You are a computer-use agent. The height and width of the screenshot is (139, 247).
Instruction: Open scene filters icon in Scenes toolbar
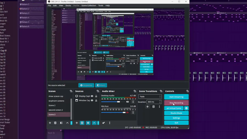click(x=61, y=123)
